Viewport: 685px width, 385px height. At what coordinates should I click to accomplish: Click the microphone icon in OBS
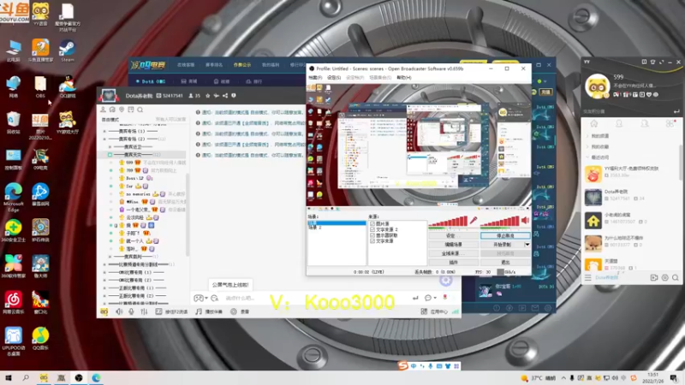point(474,221)
